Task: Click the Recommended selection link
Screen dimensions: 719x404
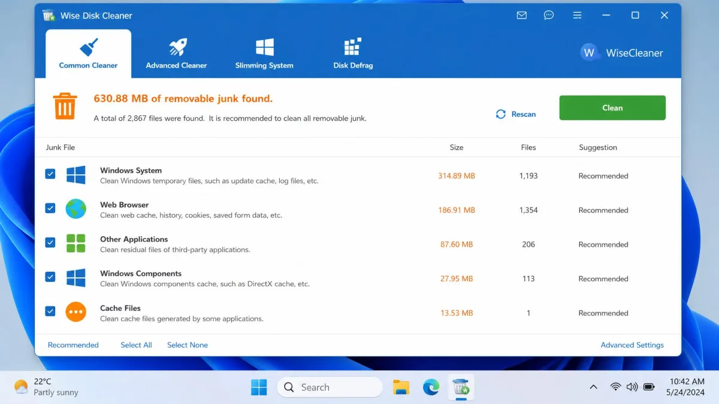Action: (x=73, y=345)
